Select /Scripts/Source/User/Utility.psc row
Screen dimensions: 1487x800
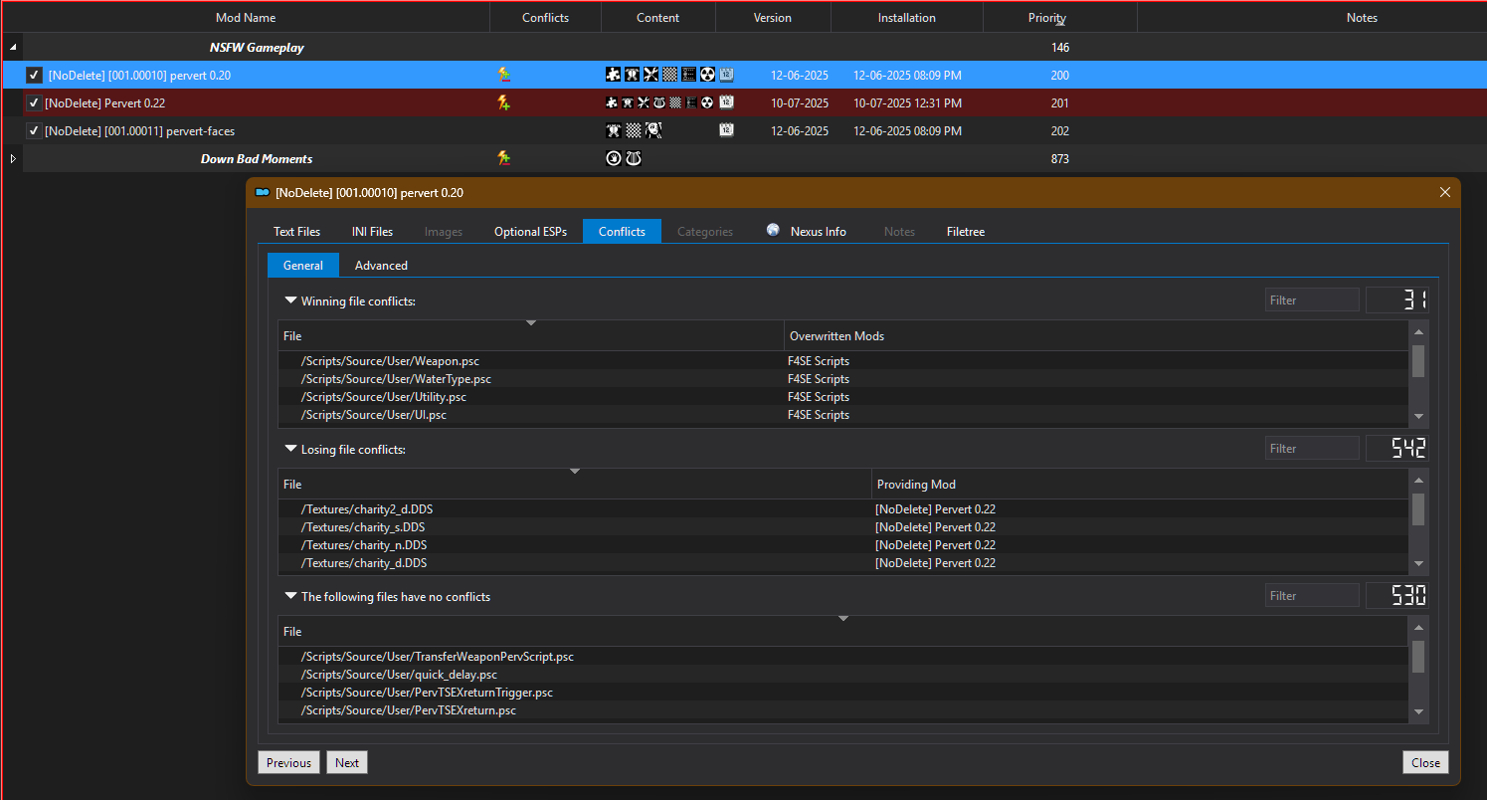[843, 397]
